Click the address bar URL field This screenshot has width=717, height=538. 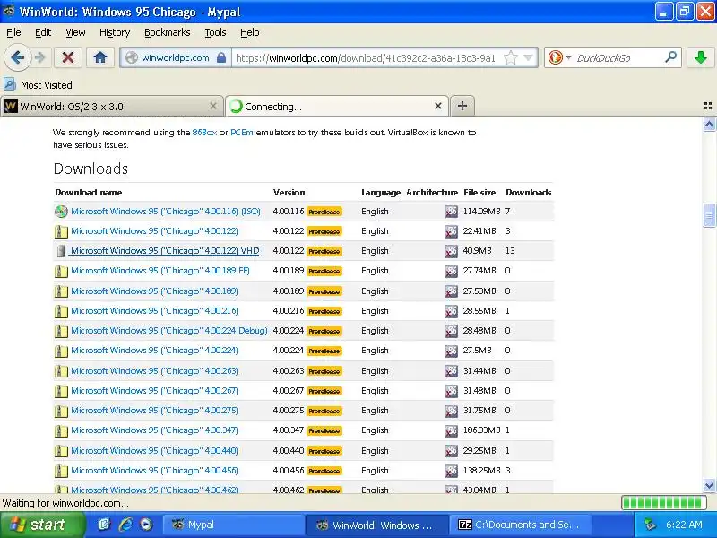pyautogui.click(x=366, y=58)
